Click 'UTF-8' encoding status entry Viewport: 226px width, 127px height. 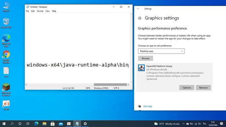(x=116, y=88)
